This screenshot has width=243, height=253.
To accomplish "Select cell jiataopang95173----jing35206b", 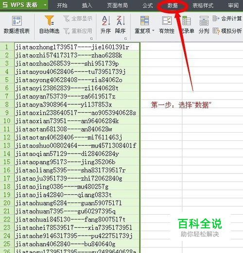I will [77, 162].
